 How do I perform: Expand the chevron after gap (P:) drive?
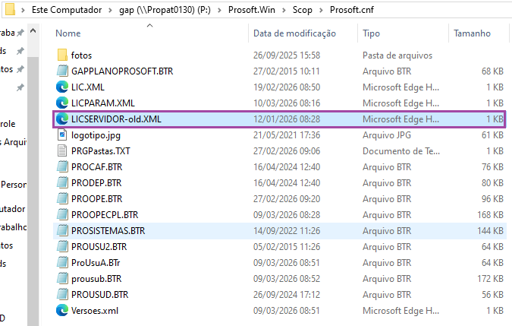coord(219,10)
